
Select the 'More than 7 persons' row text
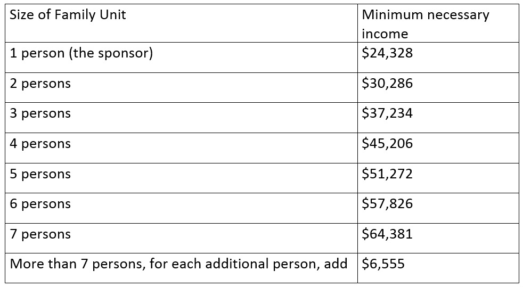coord(178,264)
